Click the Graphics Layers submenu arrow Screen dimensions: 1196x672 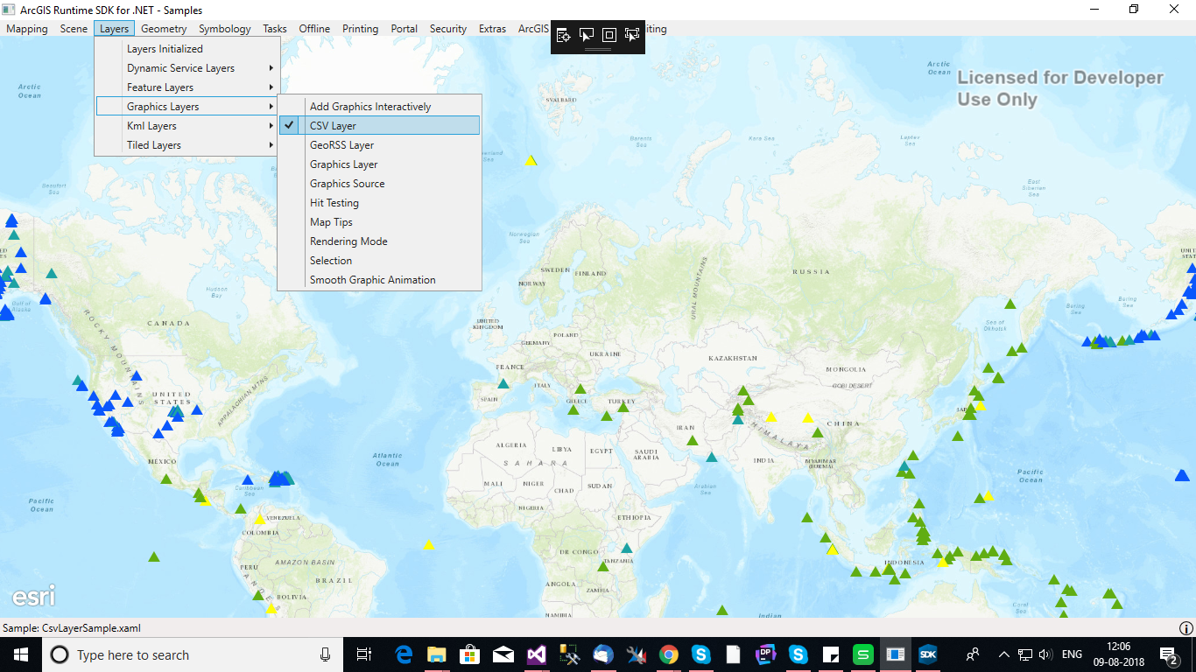[271, 107]
